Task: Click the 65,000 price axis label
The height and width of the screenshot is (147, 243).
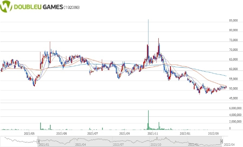Action: click(x=233, y=60)
